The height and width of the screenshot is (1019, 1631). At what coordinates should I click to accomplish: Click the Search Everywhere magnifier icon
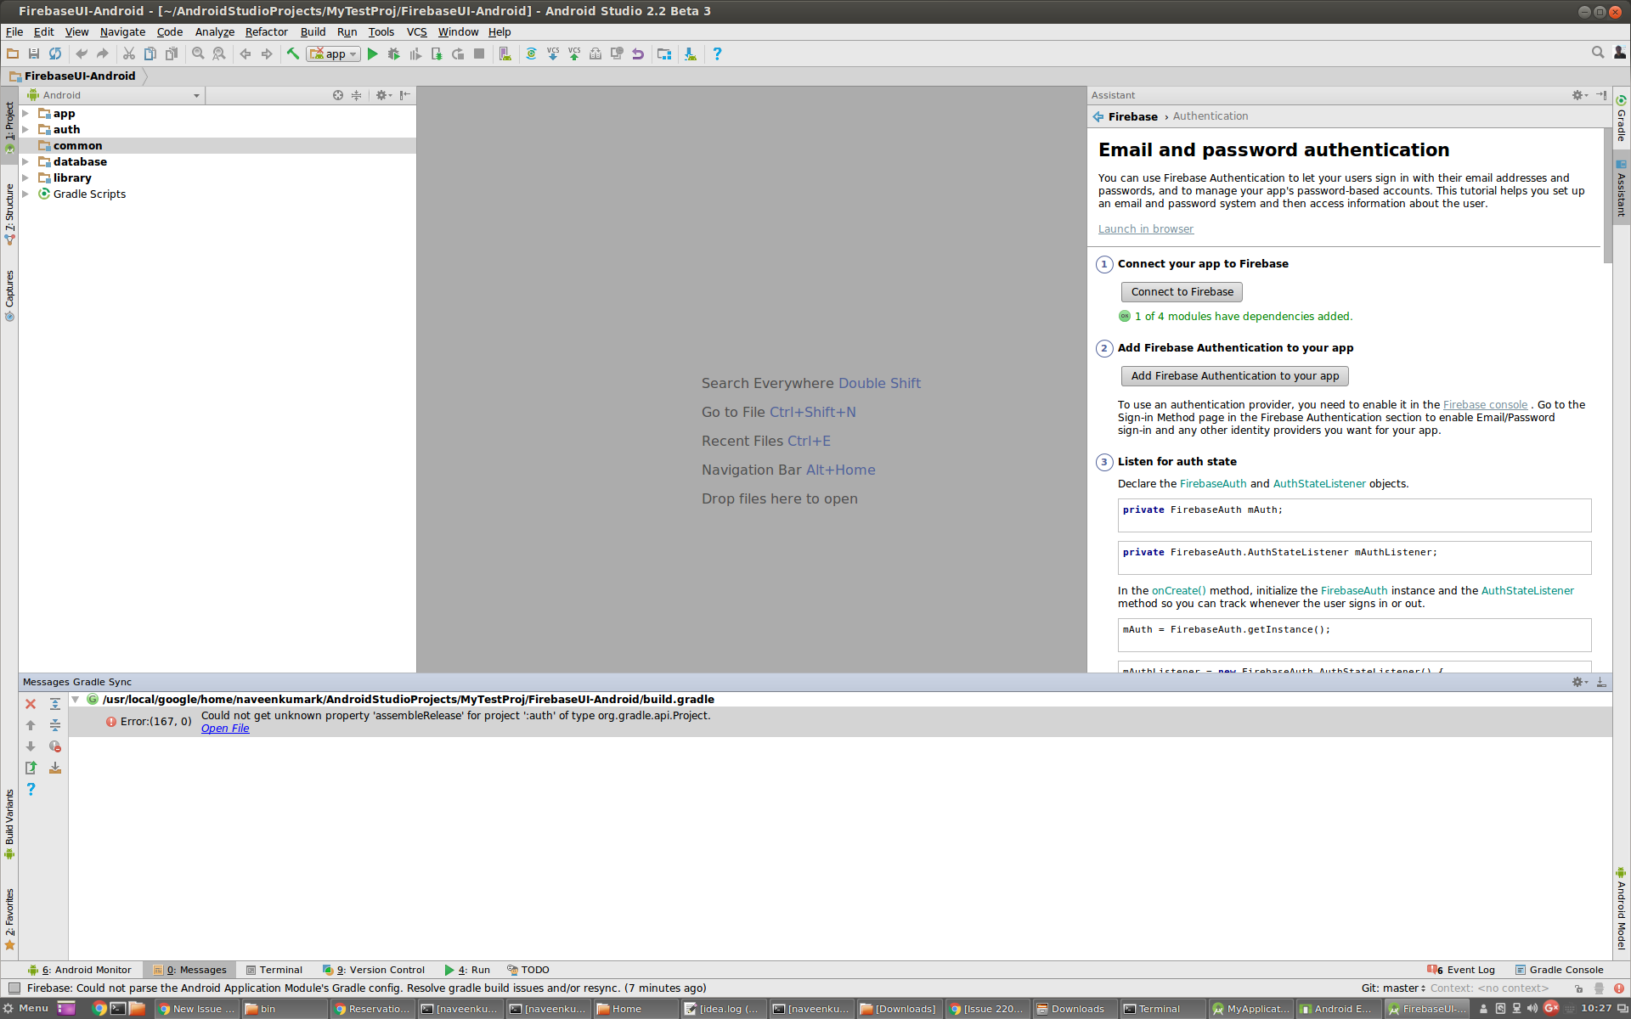point(1597,53)
